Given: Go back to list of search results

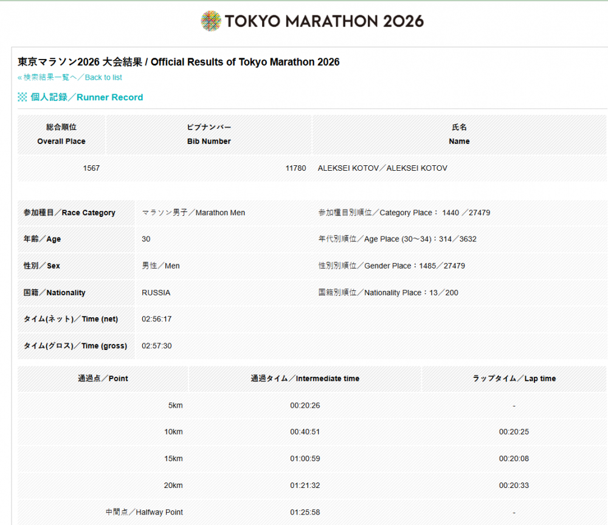Looking at the screenshot, I should (x=70, y=77).
